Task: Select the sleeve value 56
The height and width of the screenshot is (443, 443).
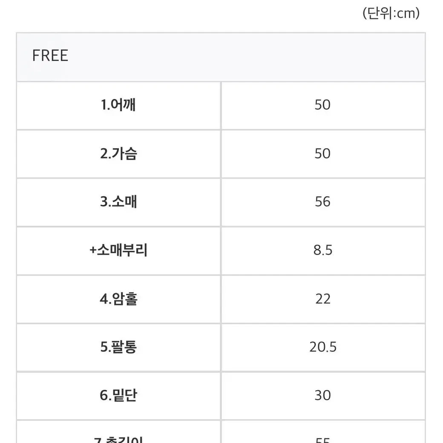Action: point(322,202)
